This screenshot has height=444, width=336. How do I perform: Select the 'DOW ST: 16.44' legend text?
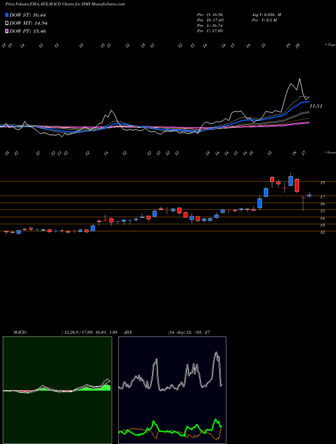point(28,15)
